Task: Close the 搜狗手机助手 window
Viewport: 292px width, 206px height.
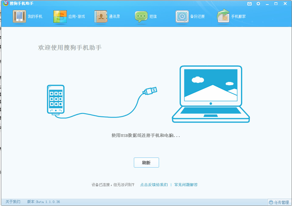Action: pos(285,4)
